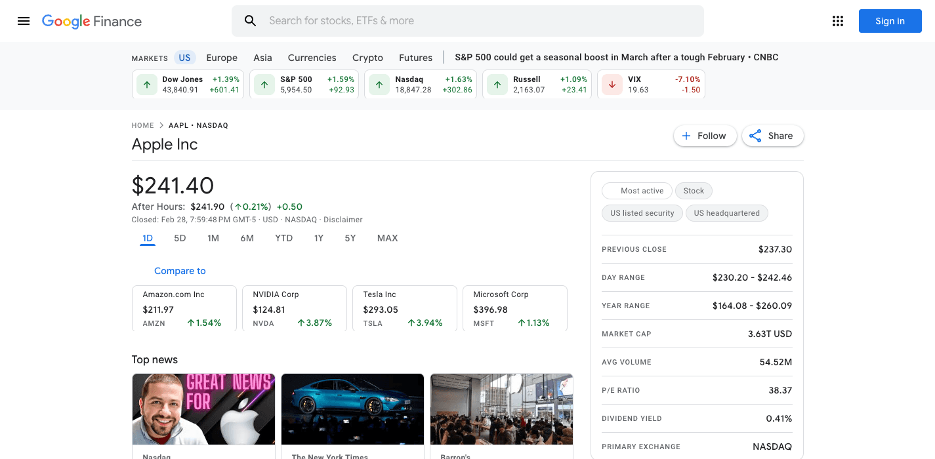Click the search magnifier icon
This screenshot has height=459, width=935.
(250, 21)
